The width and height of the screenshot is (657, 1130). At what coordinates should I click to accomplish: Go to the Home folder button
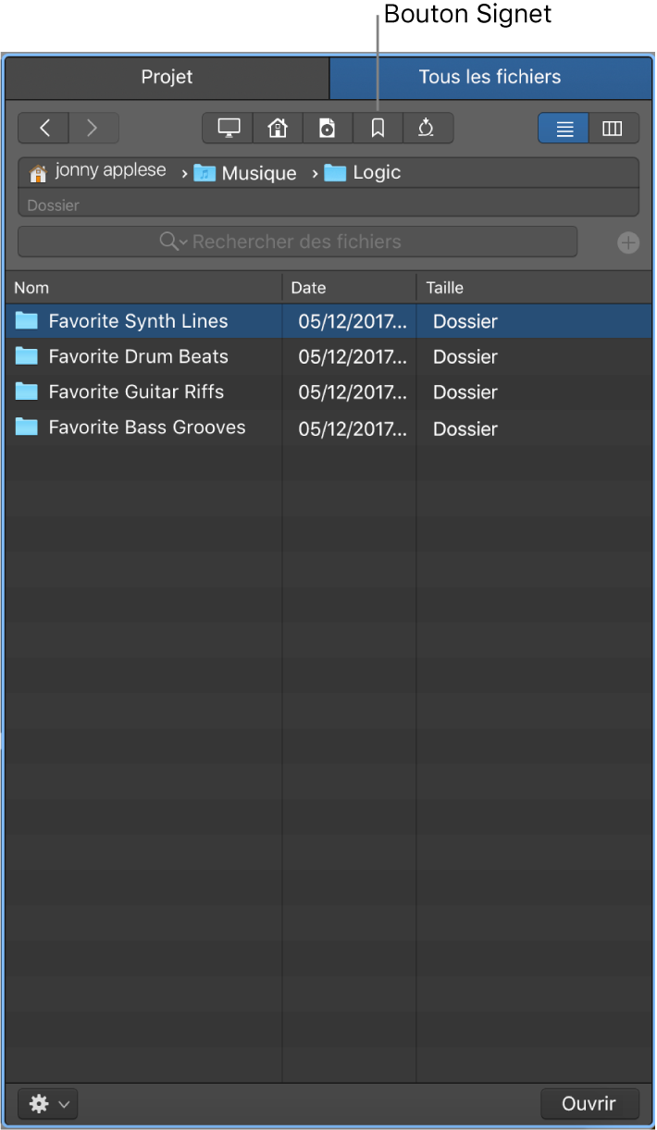click(278, 129)
